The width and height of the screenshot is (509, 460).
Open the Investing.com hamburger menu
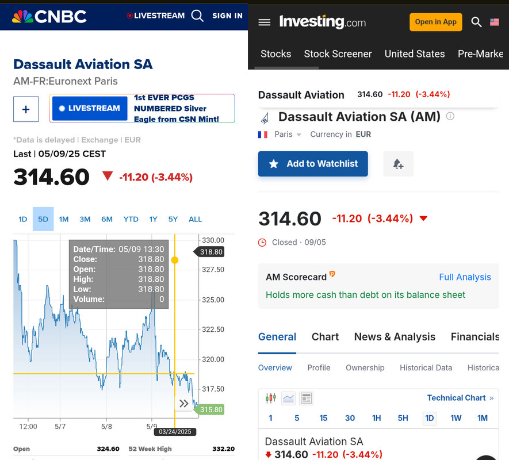pyautogui.click(x=264, y=22)
